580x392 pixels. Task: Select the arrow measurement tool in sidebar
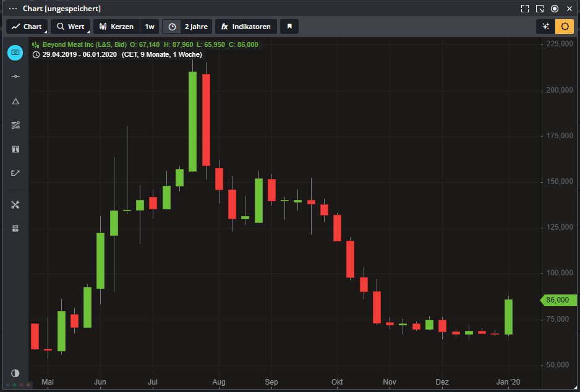[15, 173]
